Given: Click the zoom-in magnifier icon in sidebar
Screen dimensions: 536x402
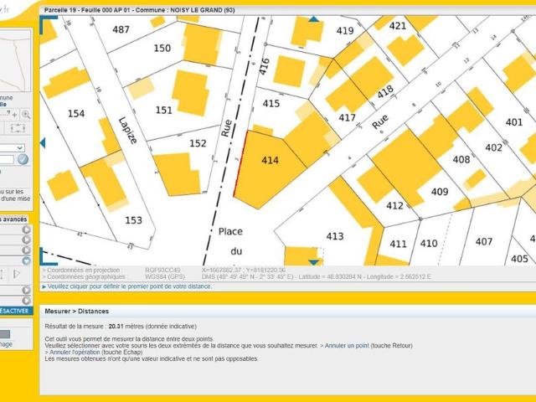Looking at the screenshot, I should pyautogui.click(x=26, y=115).
